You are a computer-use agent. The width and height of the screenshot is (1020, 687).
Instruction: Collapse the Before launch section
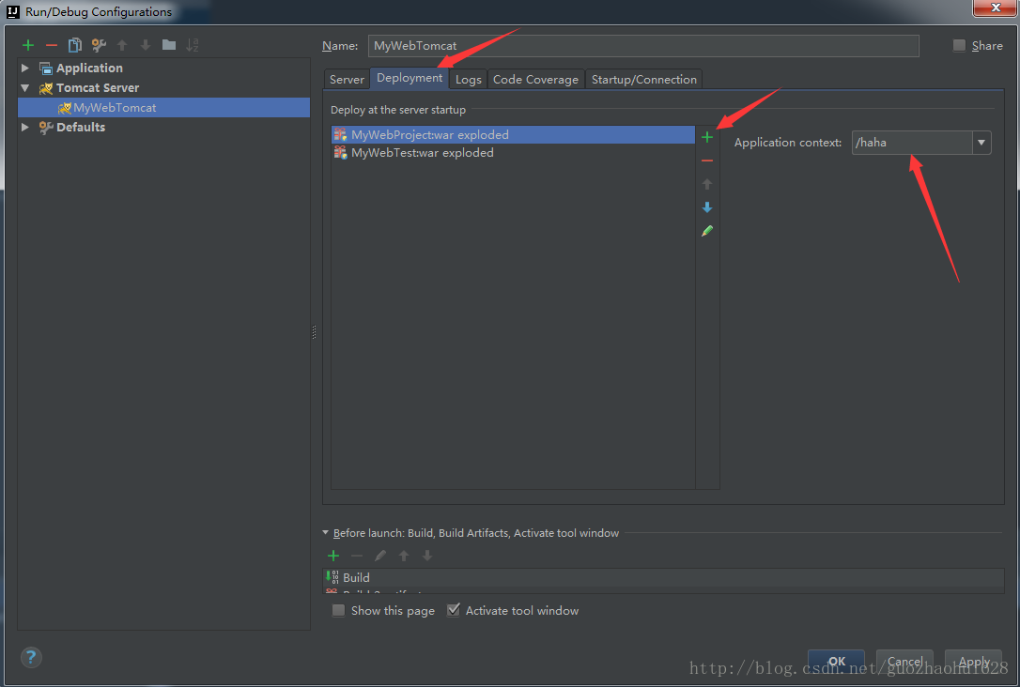tap(326, 532)
